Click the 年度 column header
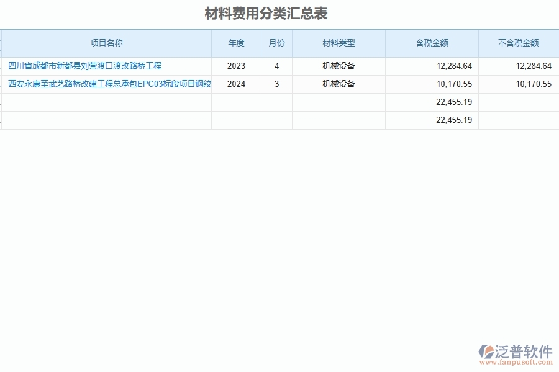This screenshot has height=372, width=559. point(236,43)
